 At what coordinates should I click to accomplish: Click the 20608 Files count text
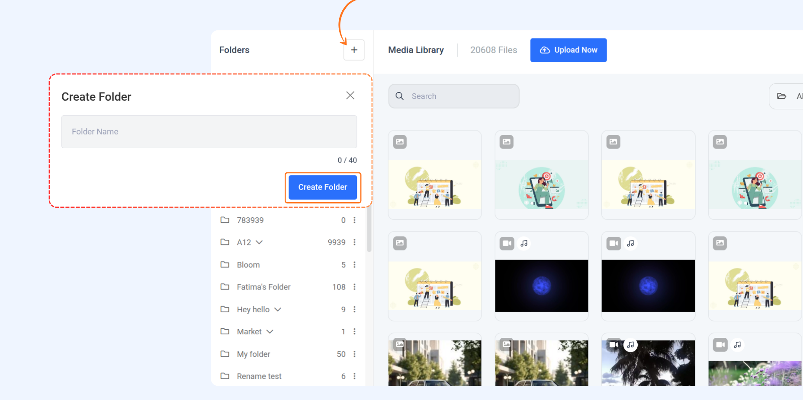click(x=494, y=50)
